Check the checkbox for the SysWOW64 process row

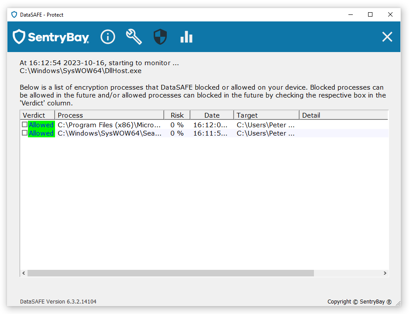coord(25,133)
